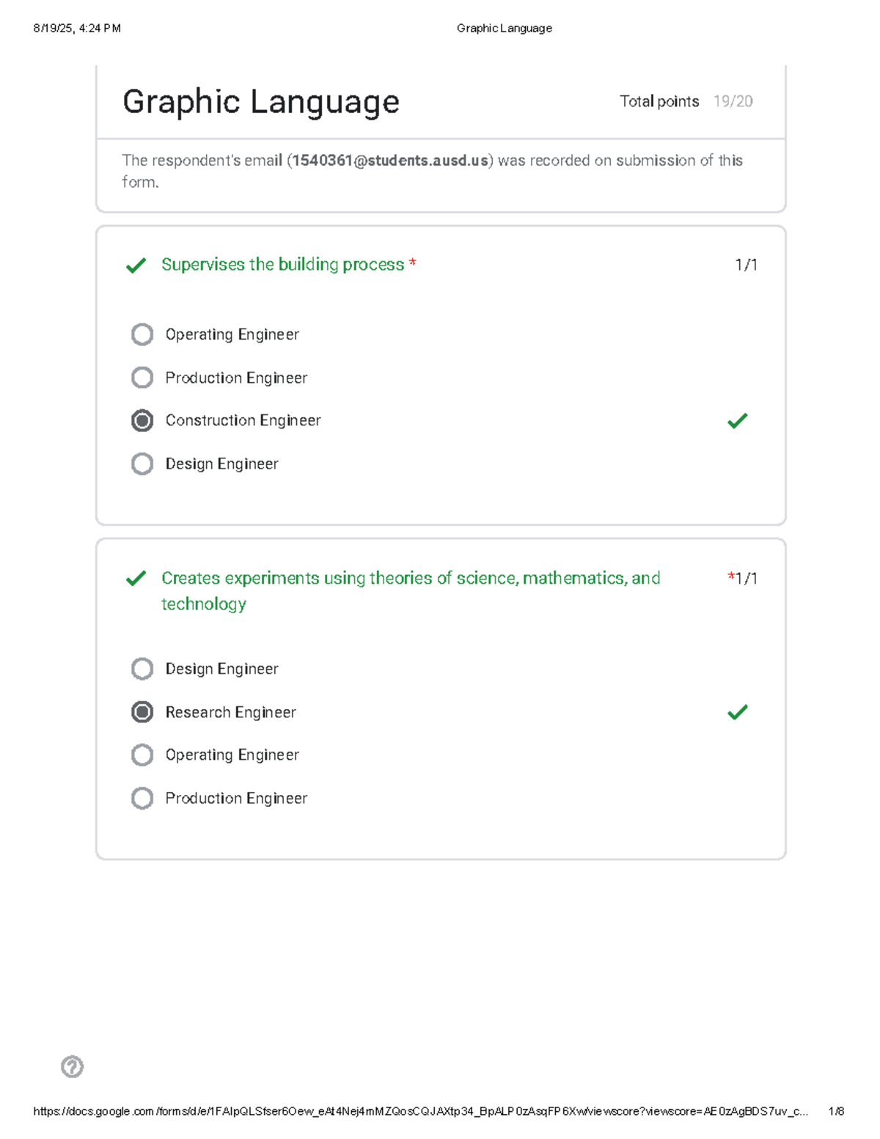Click the correct-answer checkmark on Construction Engineer row
The image size is (880, 1139).
click(x=737, y=421)
